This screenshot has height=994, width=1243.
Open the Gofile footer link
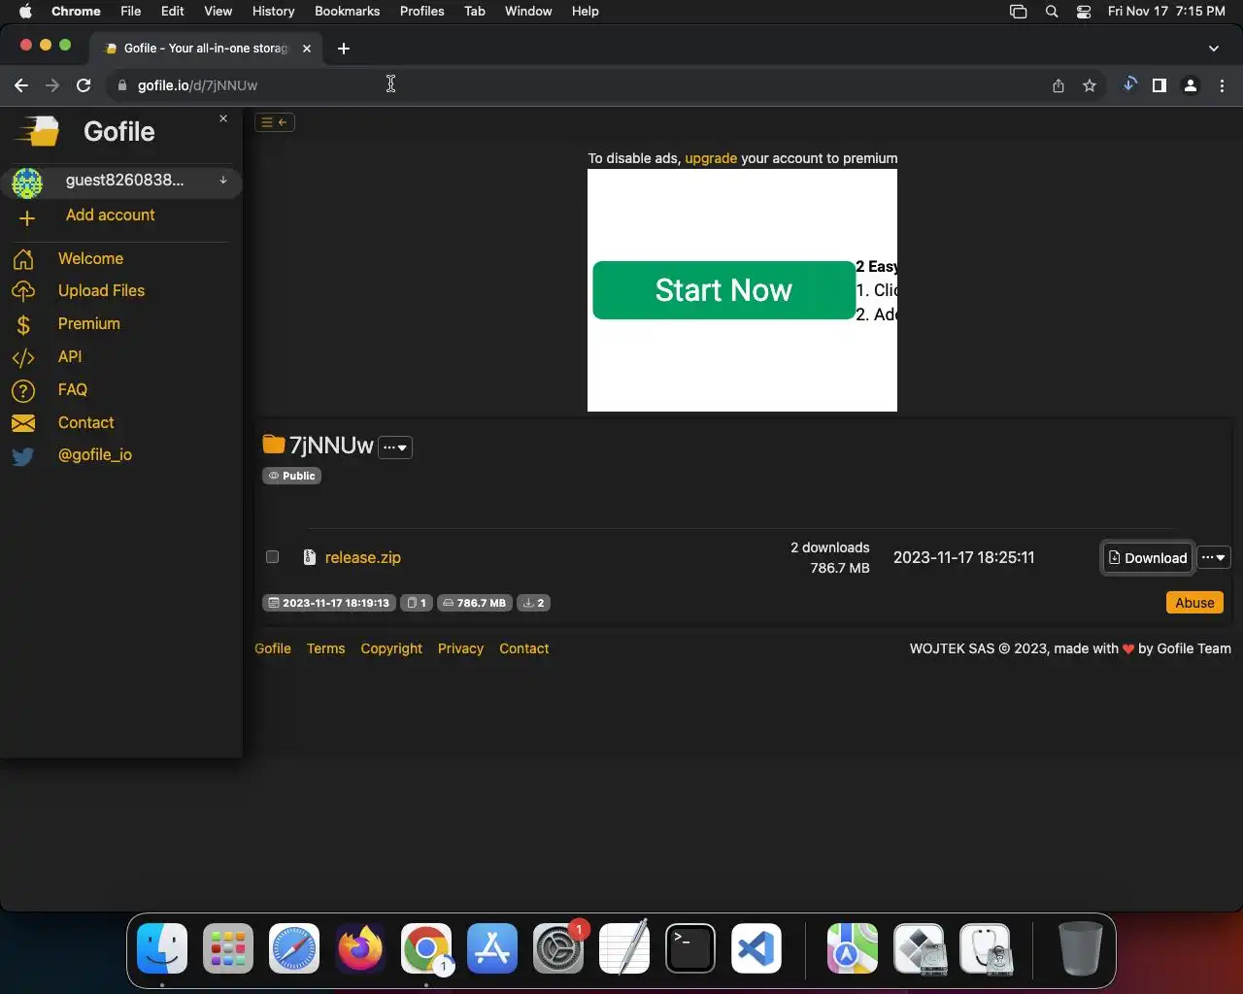click(x=273, y=648)
